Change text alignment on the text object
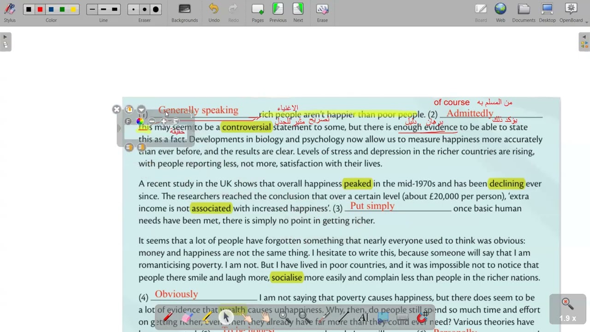Image resolution: width=590 pixels, height=332 pixels. pyautogui.click(x=176, y=121)
